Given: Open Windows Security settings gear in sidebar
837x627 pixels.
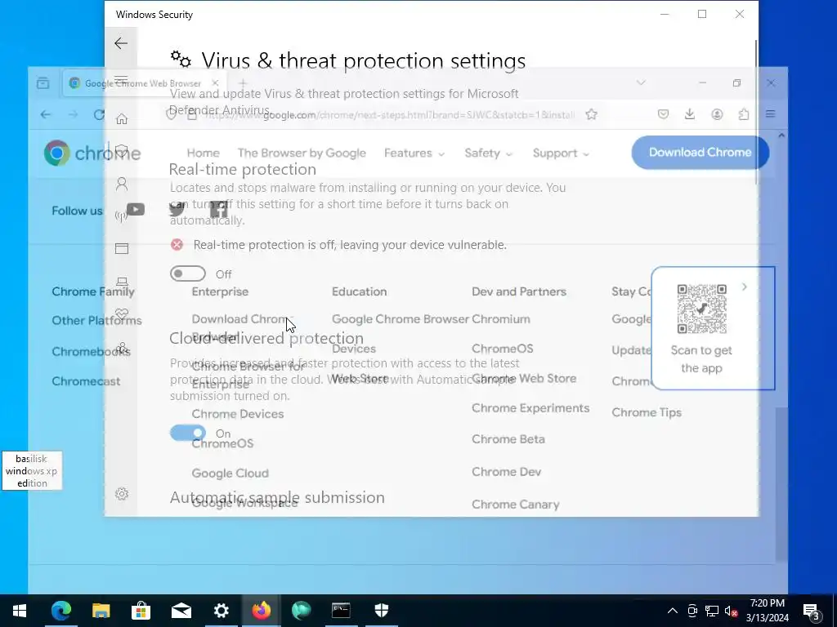Looking at the screenshot, I should coord(122,494).
